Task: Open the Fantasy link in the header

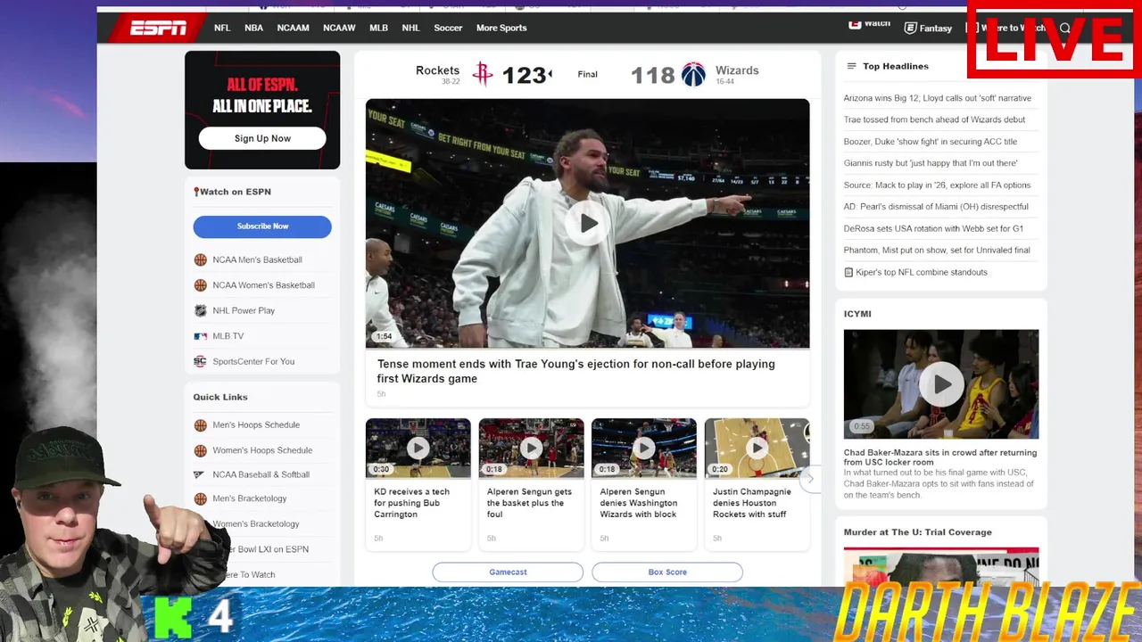Action: (x=936, y=29)
